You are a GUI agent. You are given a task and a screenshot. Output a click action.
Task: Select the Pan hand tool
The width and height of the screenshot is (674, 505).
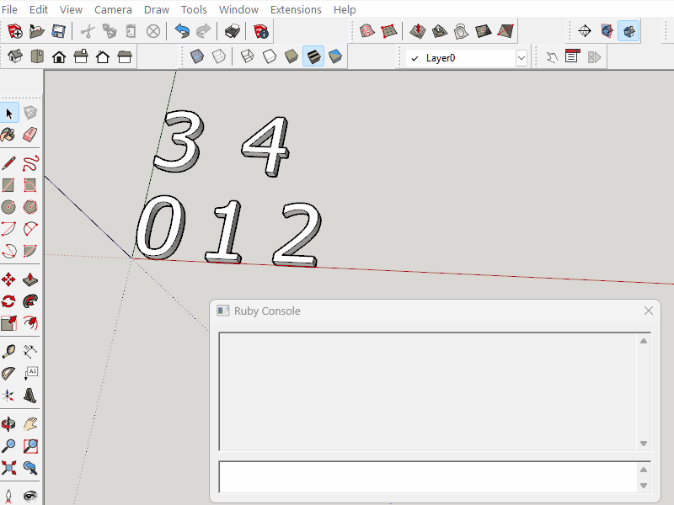point(30,424)
